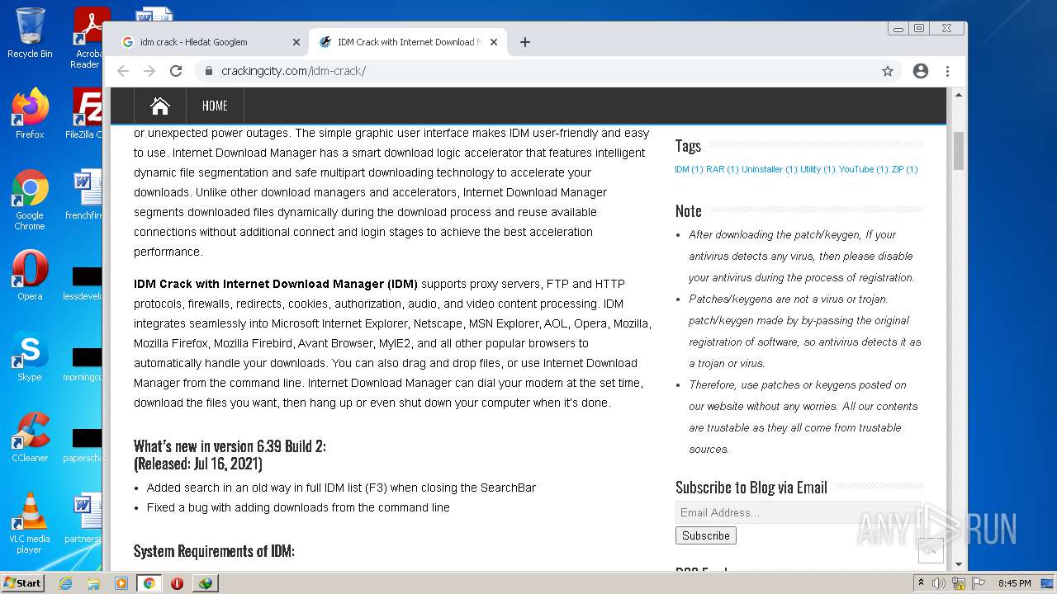Click the Internet Download Manager taskbar icon
Screen dimensions: 1057x594
click(206, 583)
